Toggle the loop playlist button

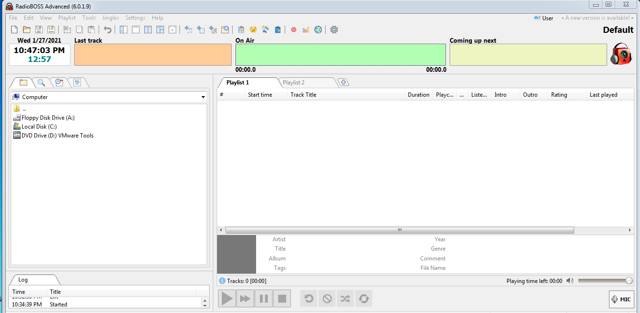click(x=364, y=298)
